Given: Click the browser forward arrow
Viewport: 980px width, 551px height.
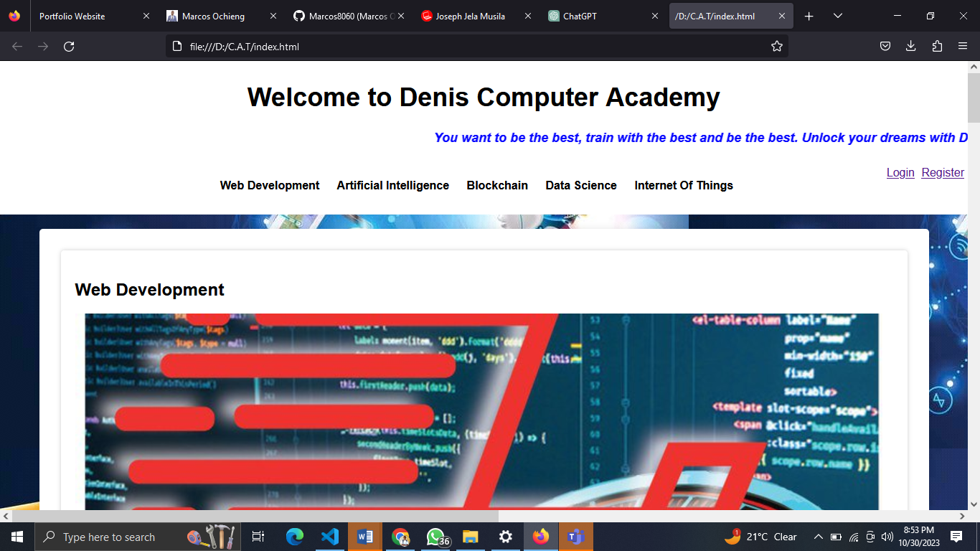Looking at the screenshot, I should pos(43,47).
